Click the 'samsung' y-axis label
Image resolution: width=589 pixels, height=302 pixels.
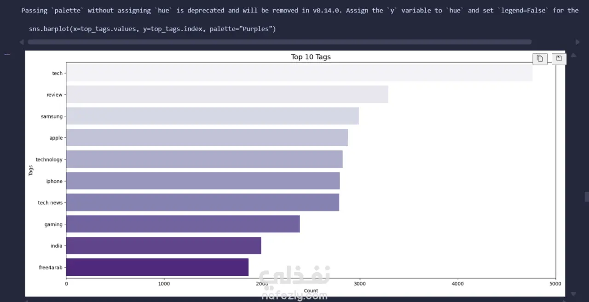tap(52, 117)
